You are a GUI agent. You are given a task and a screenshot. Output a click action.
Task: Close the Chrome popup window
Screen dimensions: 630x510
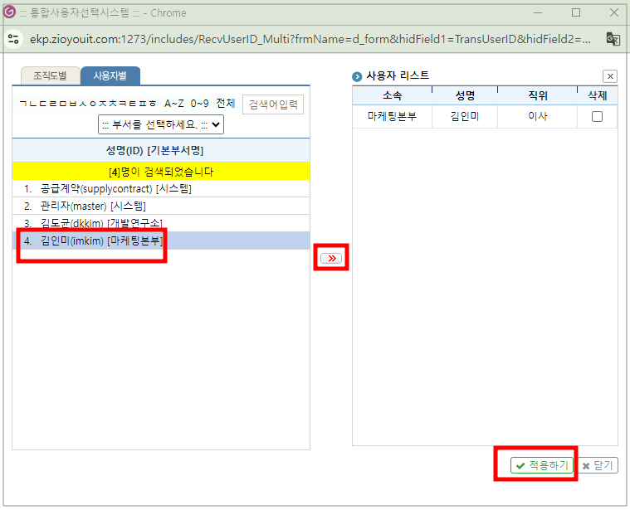(x=614, y=12)
